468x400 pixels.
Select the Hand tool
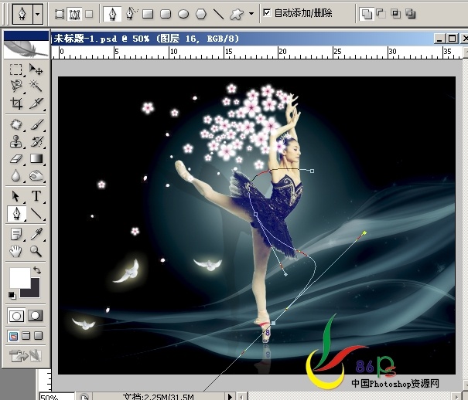click(x=16, y=251)
